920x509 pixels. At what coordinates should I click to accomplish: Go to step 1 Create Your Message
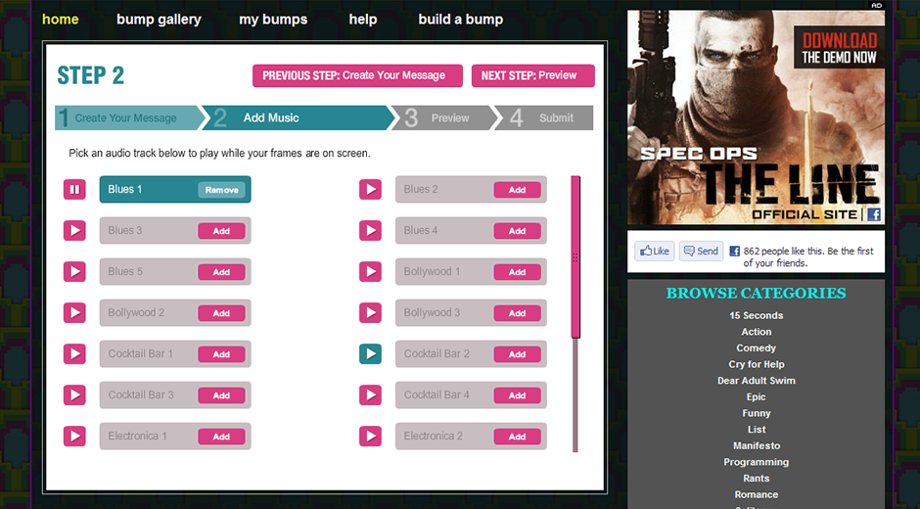tap(125, 118)
